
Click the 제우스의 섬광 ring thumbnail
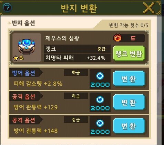[x=27, y=47]
